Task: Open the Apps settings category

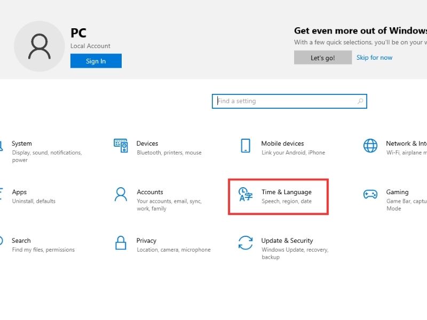Action: click(x=20, y=192)
